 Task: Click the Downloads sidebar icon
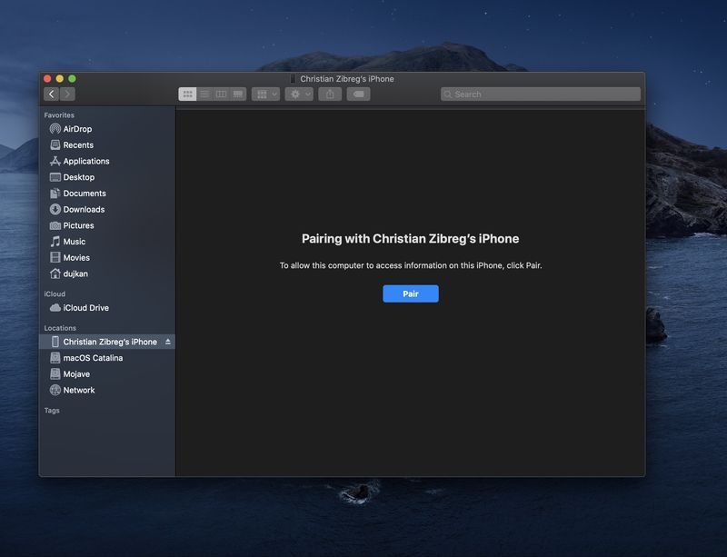pyautogui.click(x=55, y=209)
